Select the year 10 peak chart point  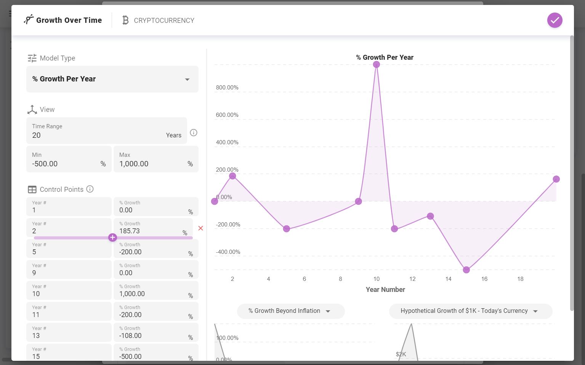376,65
